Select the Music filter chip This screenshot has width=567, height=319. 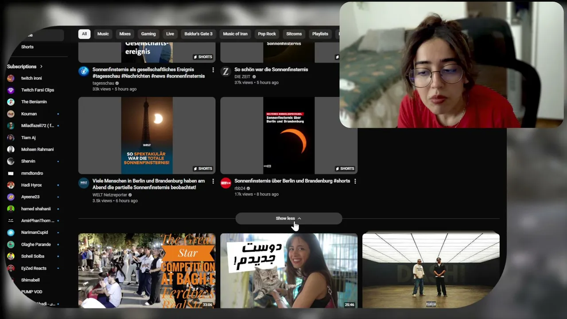[103, 34]
